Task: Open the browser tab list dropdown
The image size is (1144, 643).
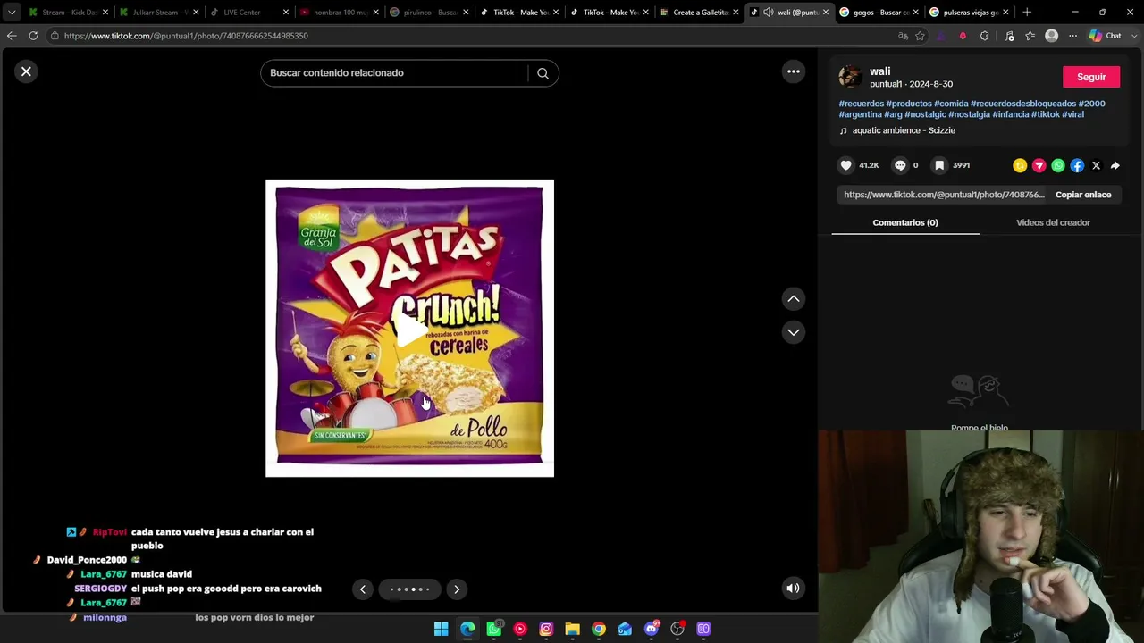Action: [12, 13]
